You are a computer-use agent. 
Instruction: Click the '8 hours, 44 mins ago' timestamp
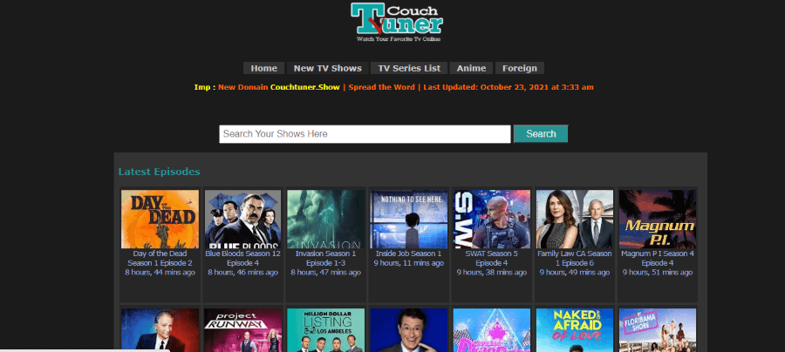point(160,273)
